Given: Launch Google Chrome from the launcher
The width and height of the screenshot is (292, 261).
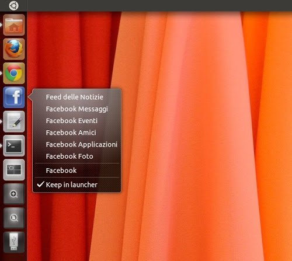Looking at the screenshot, I should [14, 73].
